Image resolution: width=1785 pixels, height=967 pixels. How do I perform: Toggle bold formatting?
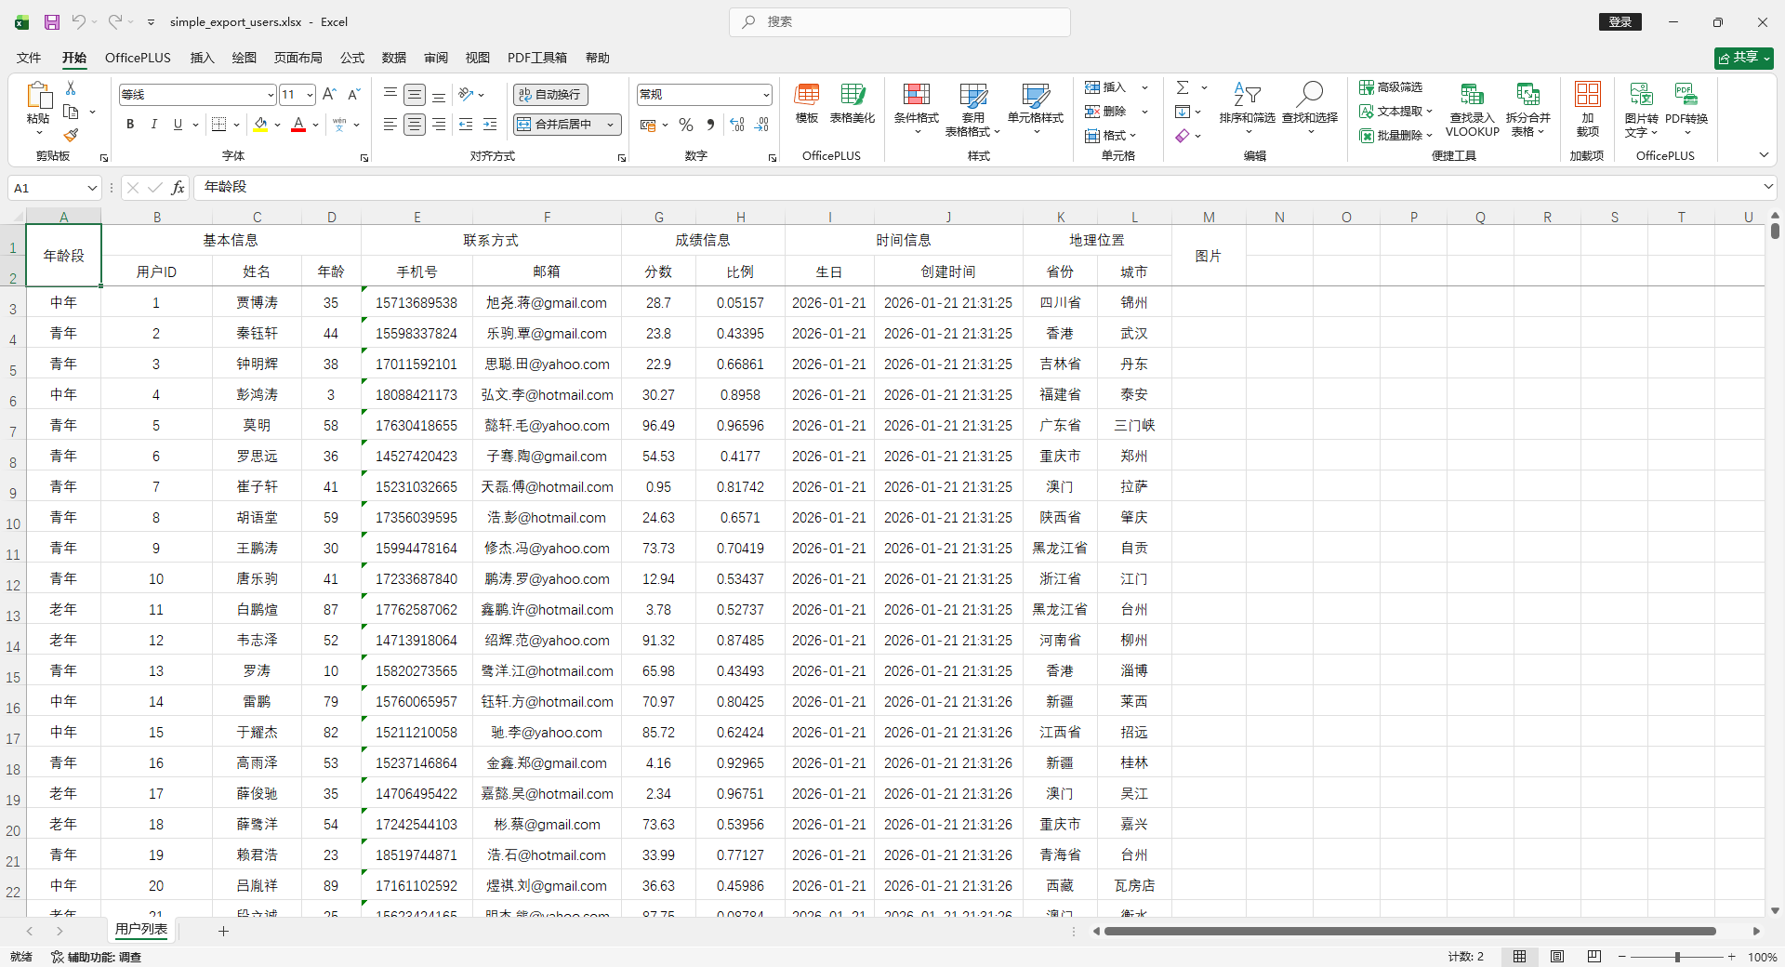pyautogui.click(x=130, y=125)
